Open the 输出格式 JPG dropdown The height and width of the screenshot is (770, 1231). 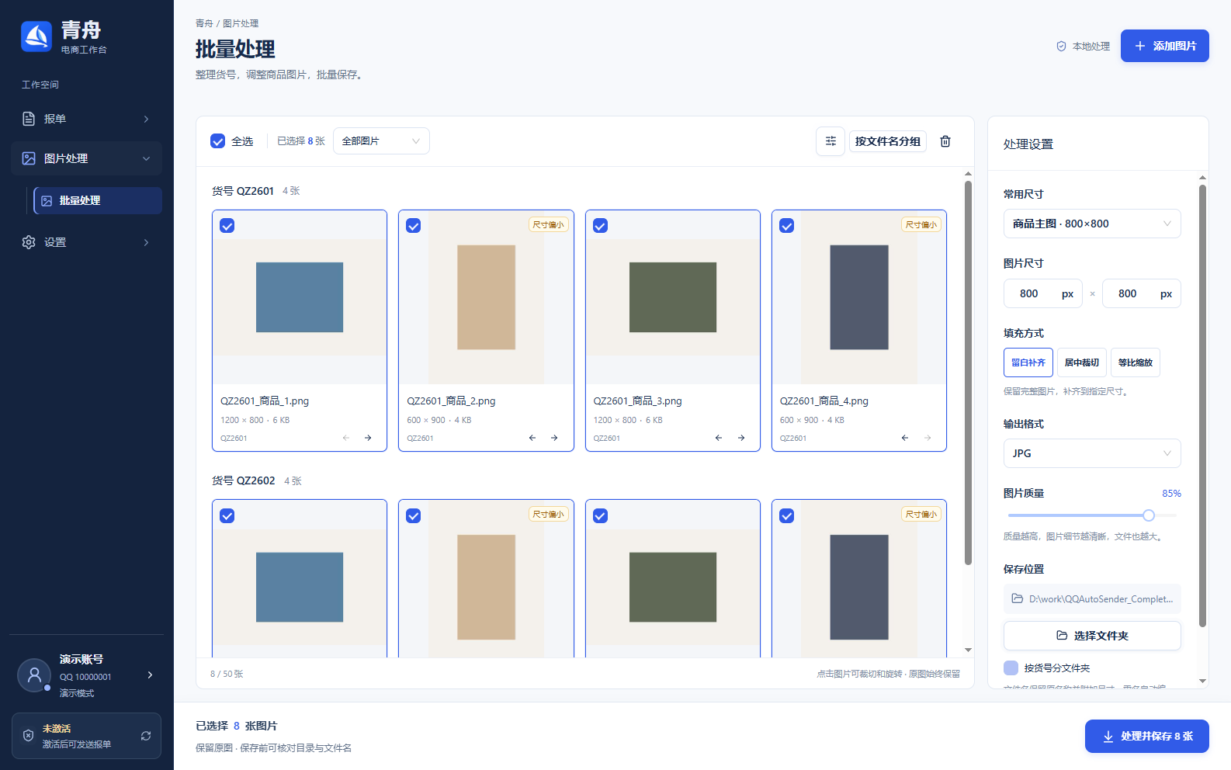(x=1092, y=453)
